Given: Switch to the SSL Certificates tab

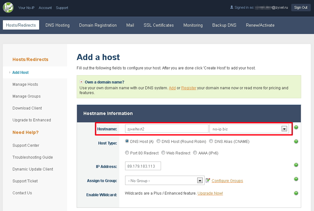Looking at the screenshot, I should tap(158, 25).
